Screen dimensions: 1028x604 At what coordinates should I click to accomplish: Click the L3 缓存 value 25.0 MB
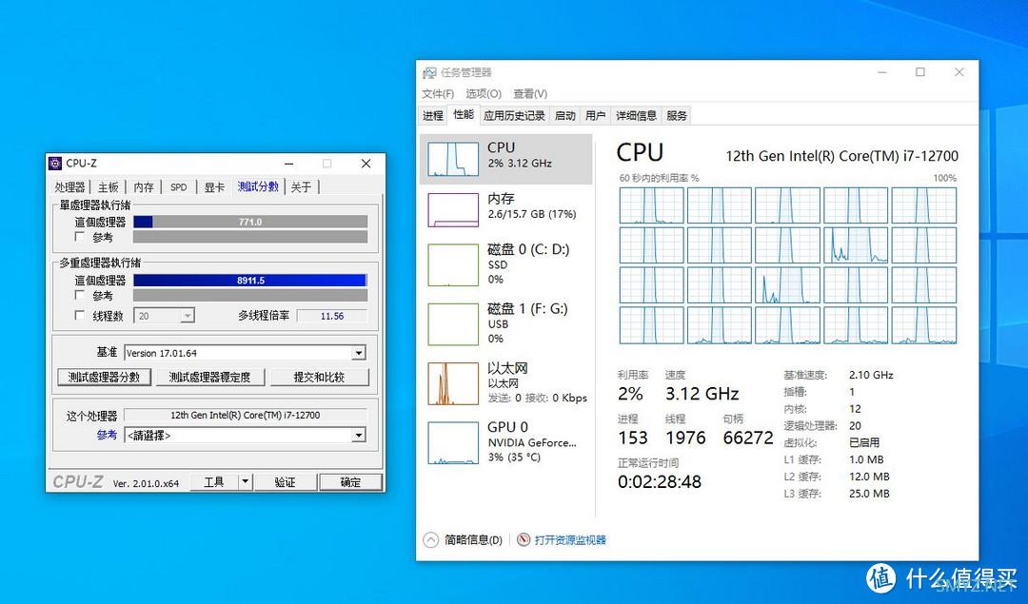point(869,494)
